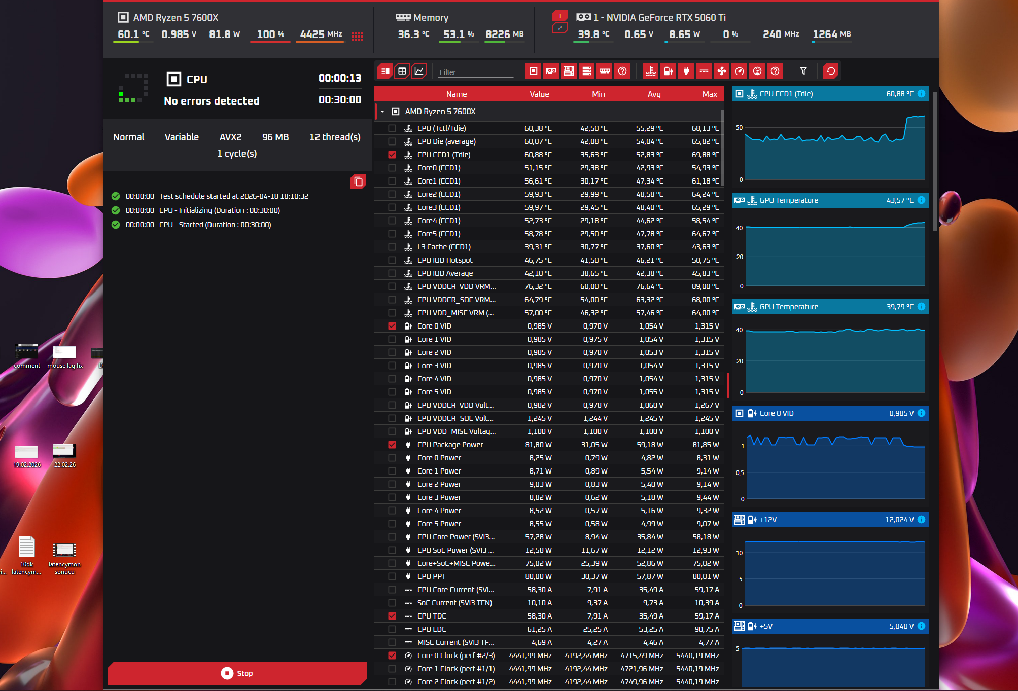This screenshot has width=1018, height=691.
Task: Select the Core 3 Power row
Action: [x=549, y=497]
